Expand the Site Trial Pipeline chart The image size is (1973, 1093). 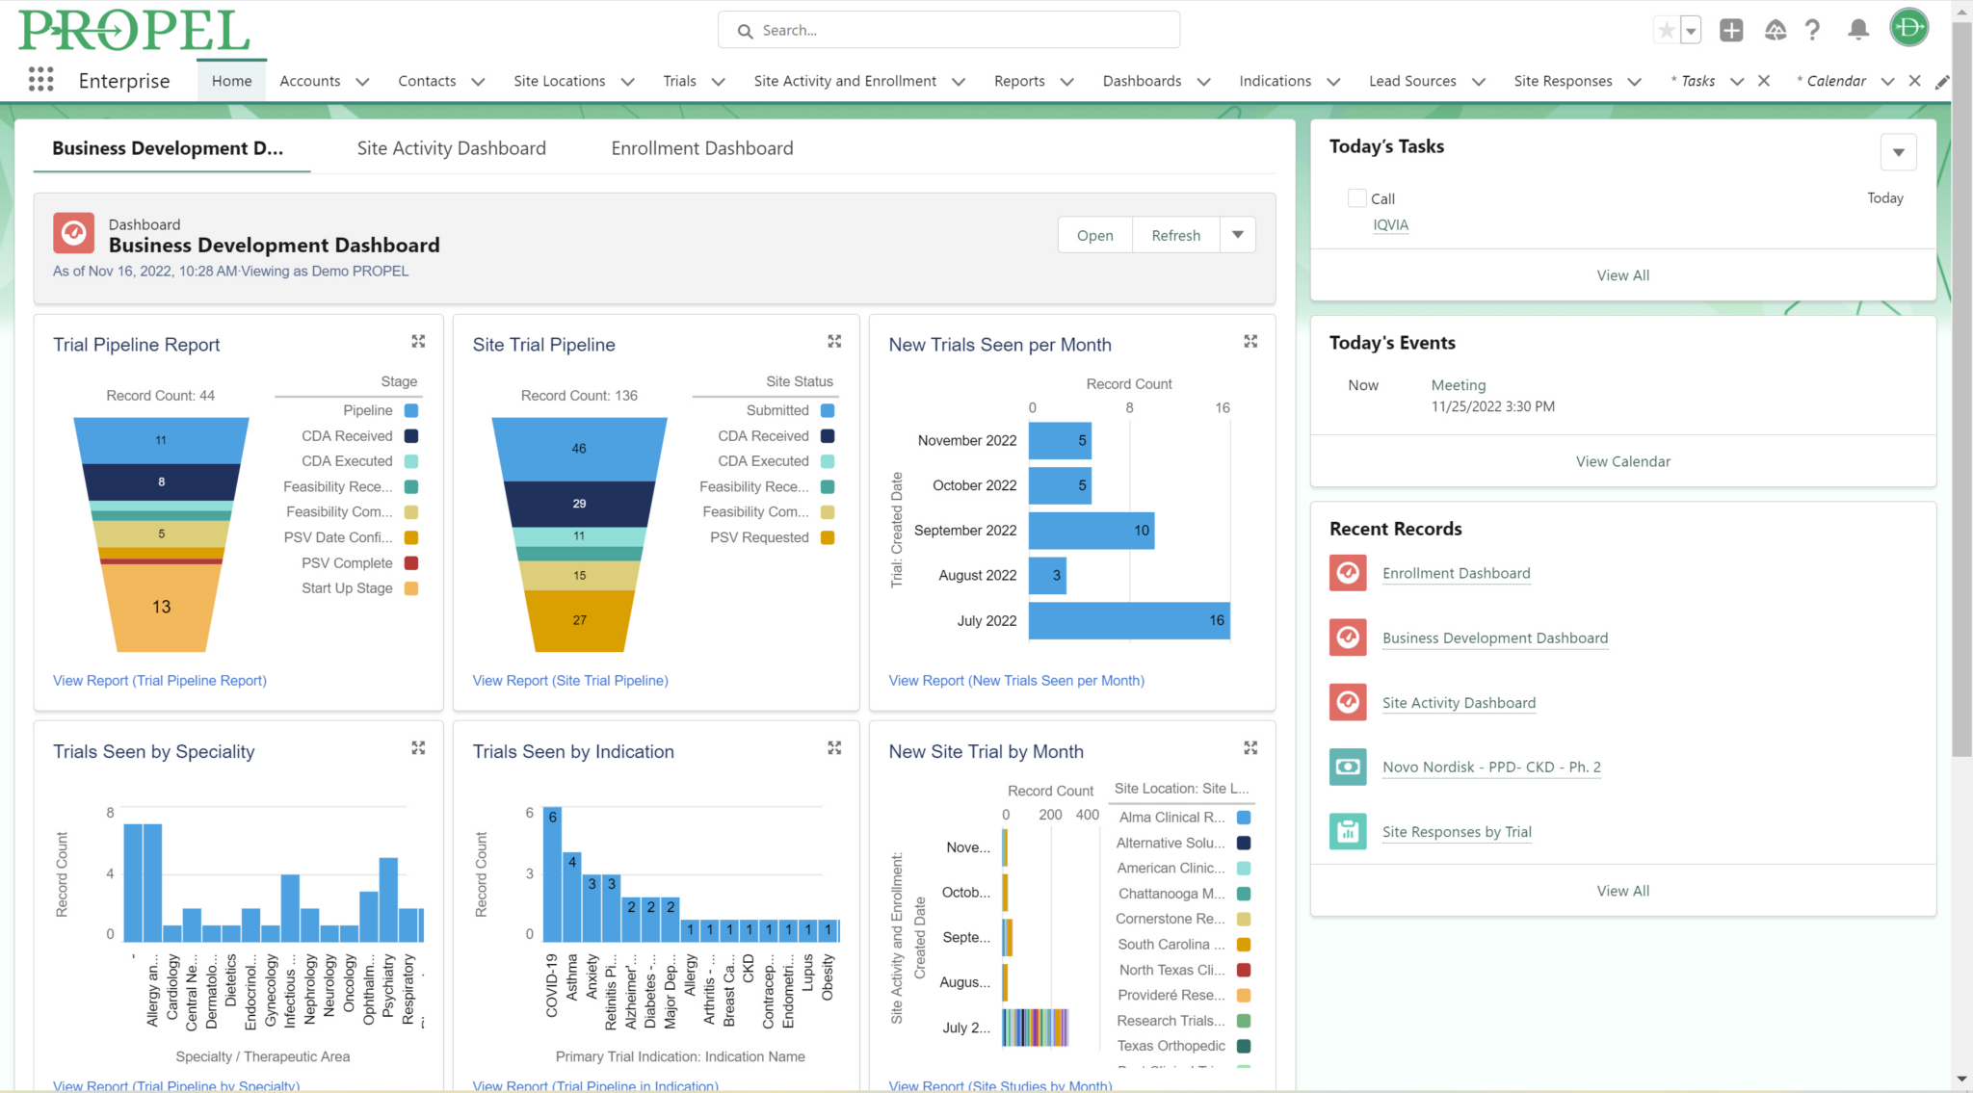[x=834, y=342]
